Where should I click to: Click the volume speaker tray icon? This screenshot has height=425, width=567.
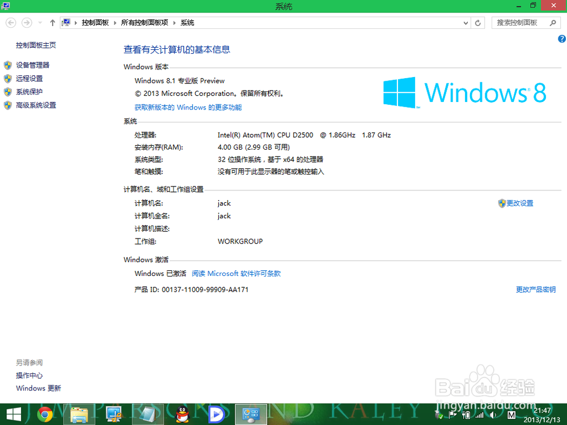(493, 415)
